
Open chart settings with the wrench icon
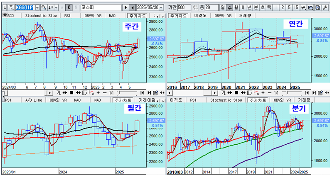(x=325, y=7)
